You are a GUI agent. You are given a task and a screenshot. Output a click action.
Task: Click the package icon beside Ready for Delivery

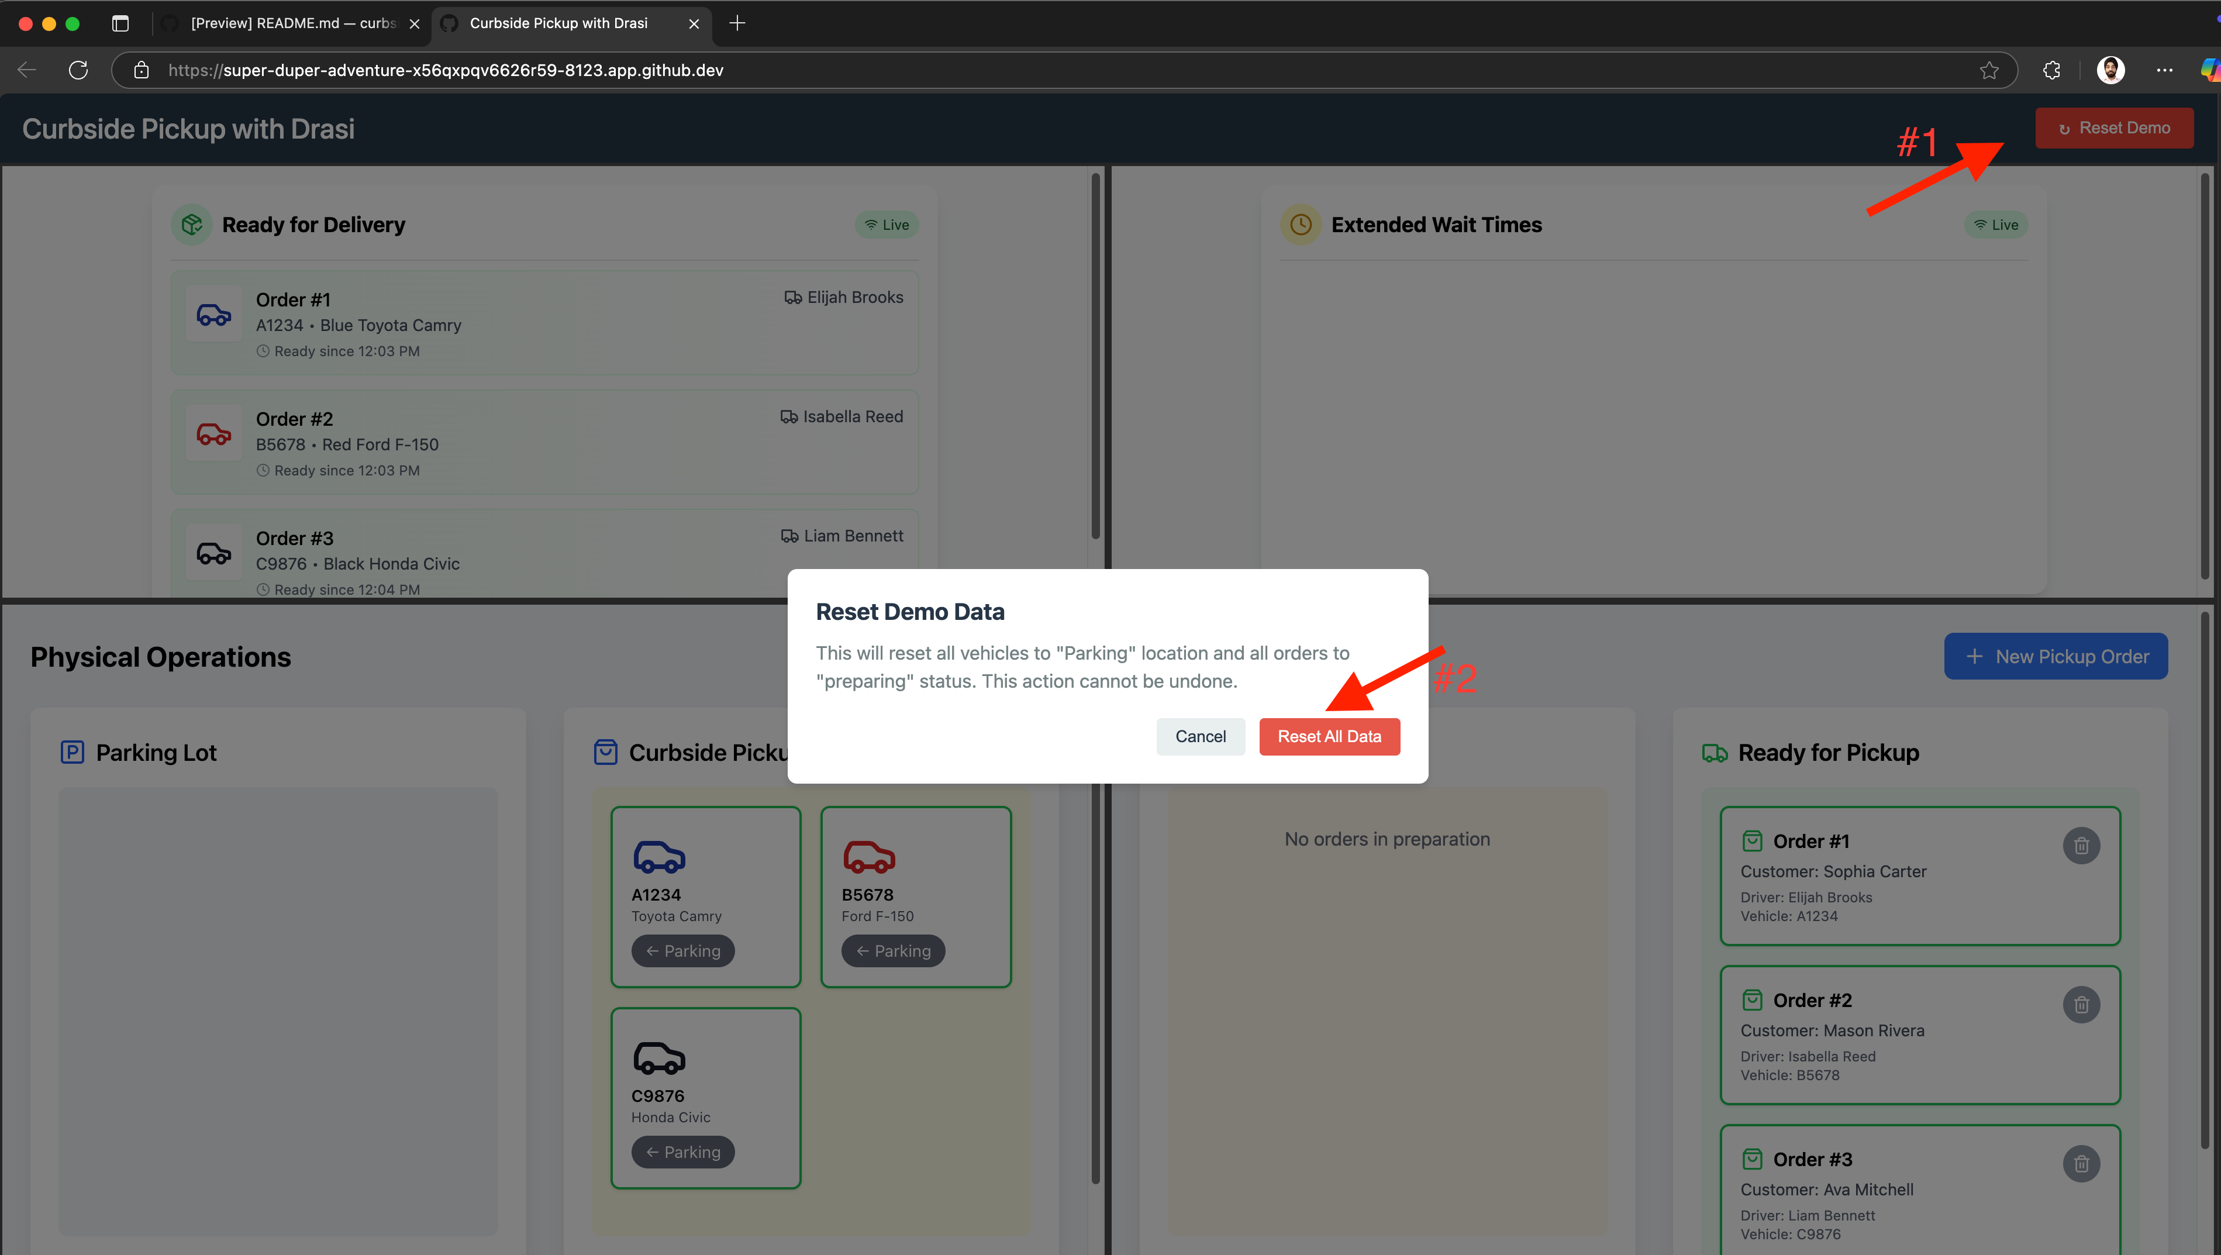click(191, 224)
